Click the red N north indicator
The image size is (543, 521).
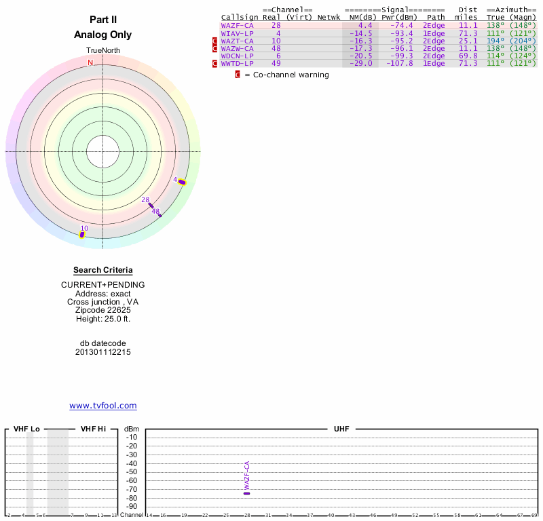click(x=90, y=62)
